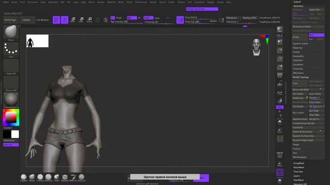Viewport: 330px width, 185px height.
Task: Click the Draw Size slider
Action: [201, 22]
